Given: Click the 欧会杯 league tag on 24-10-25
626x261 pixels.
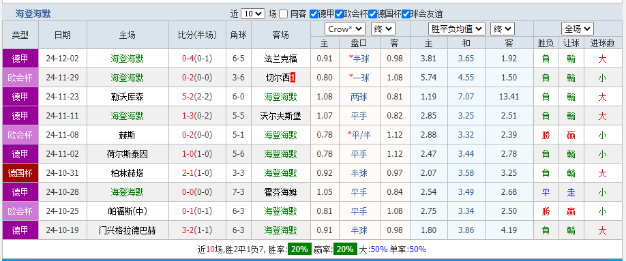Looking at the screenshot, I should click(x=20, y=211).
